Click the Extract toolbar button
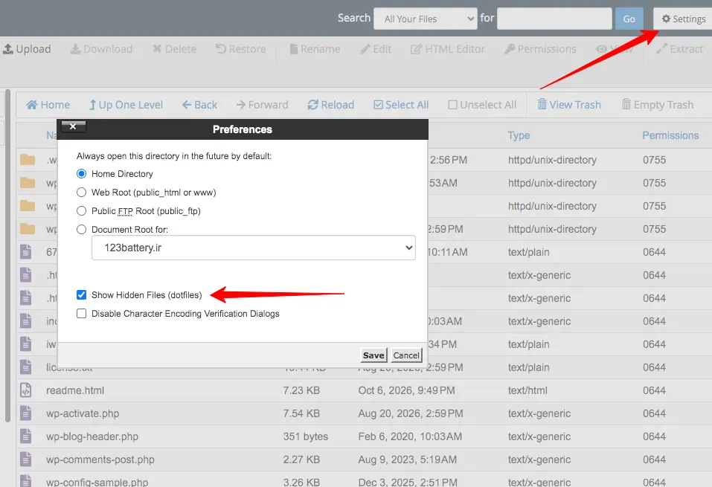Viewport: 712px width, 487px height. tap(680, 49)
